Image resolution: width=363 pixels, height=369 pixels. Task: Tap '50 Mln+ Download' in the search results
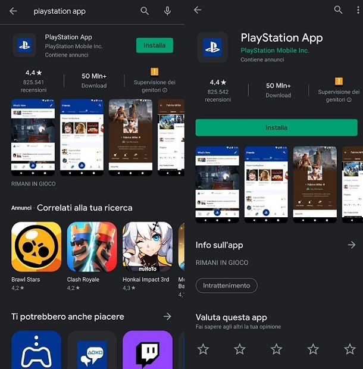tap(94, 80)
